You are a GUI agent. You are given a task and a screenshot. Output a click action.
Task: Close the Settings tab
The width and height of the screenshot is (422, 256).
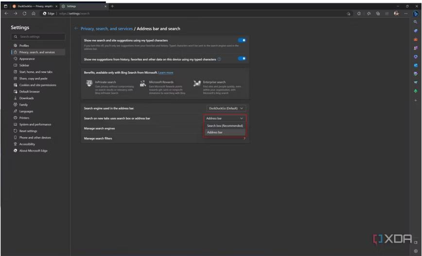coord(105,6)
